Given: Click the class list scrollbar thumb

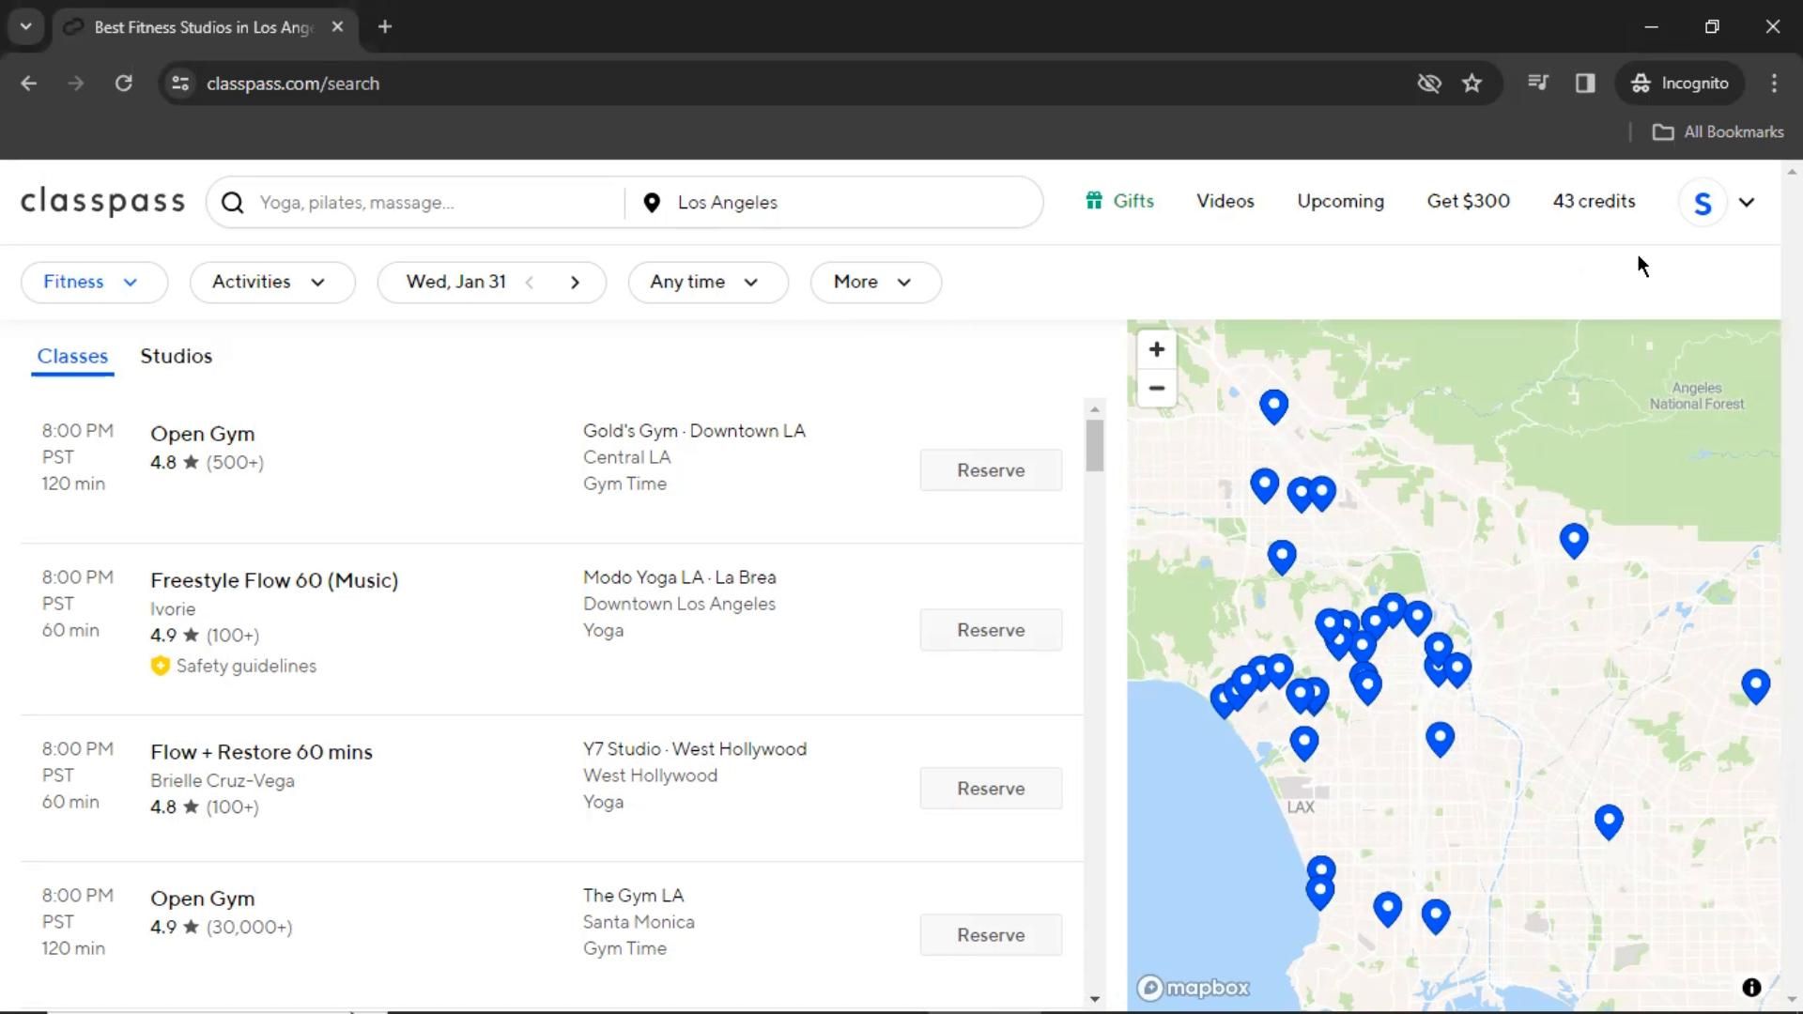Looking at the screenshot, I should (x=1094, y=445).
